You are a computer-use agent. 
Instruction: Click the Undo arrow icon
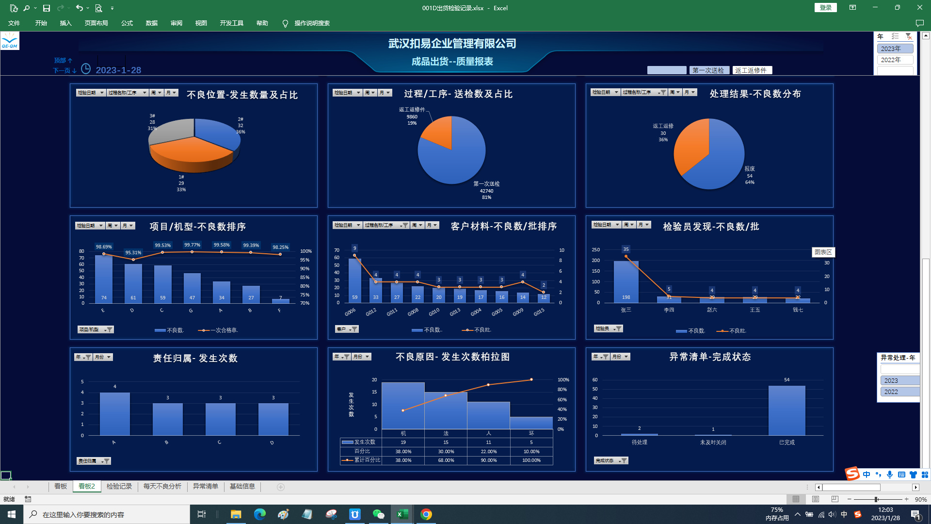[x=79, y=8]
